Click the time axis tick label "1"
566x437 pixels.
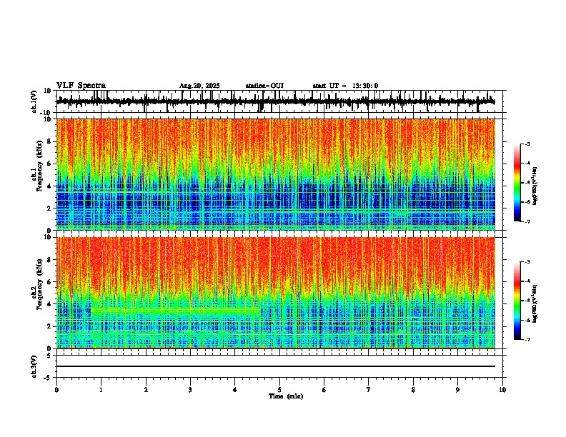tap(101, 390)
